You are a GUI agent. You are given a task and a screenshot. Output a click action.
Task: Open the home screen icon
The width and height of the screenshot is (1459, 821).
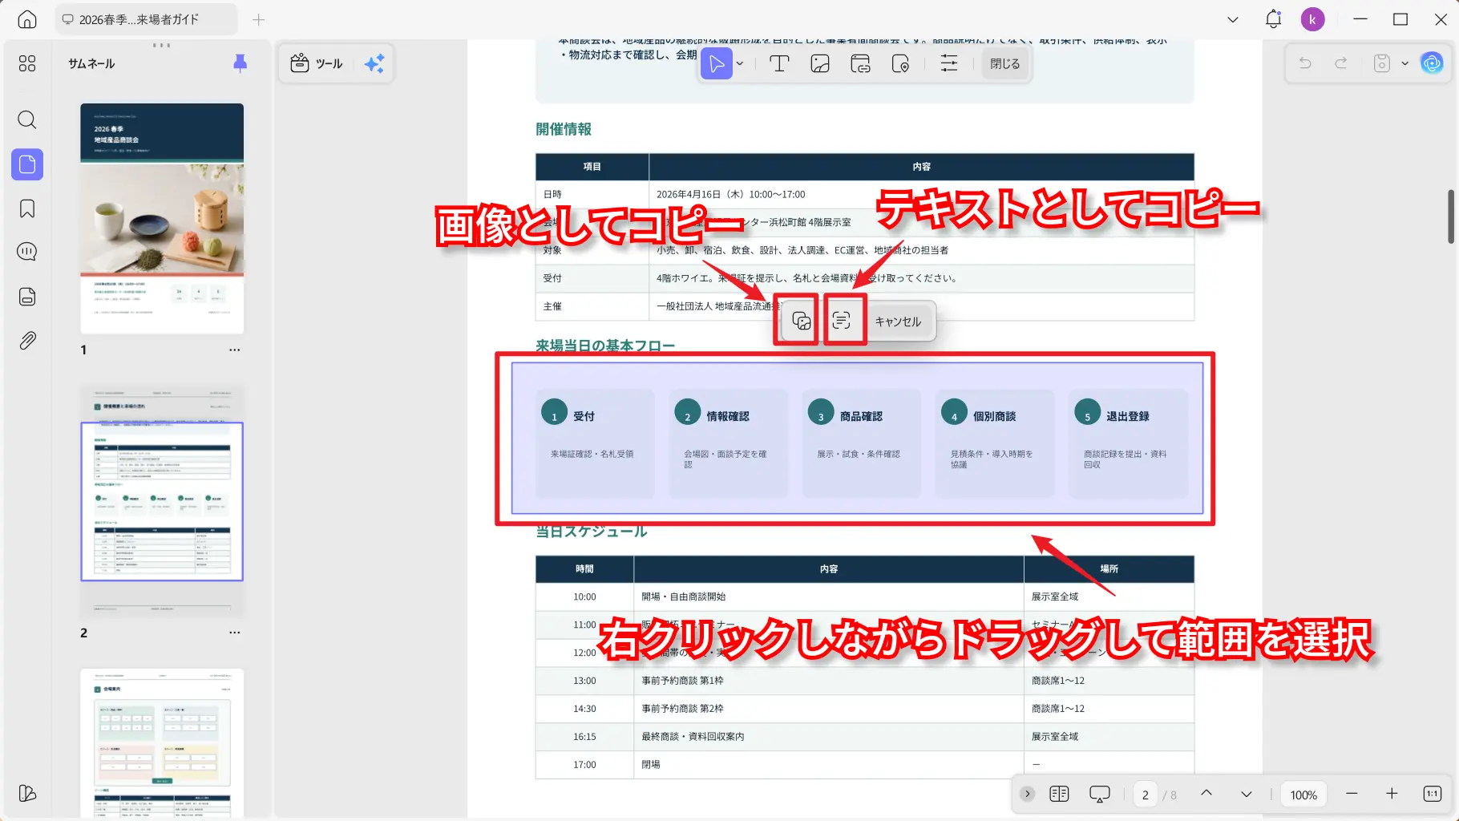click(27, 19)
